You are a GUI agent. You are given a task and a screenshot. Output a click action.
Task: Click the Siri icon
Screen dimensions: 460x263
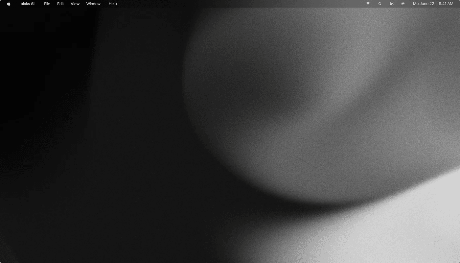pos(402,4)
